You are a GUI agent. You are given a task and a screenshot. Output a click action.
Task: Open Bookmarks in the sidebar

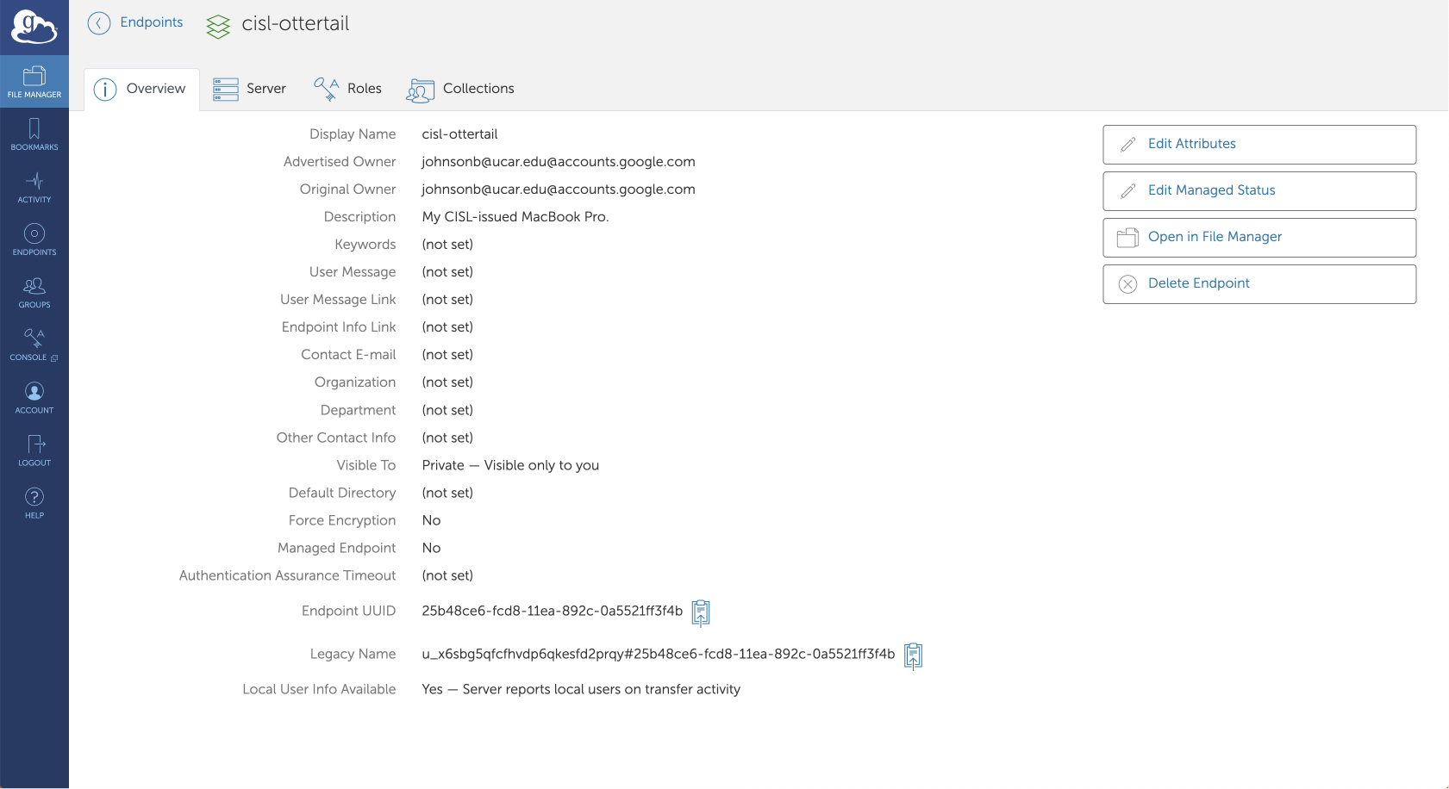pos(34,134)
